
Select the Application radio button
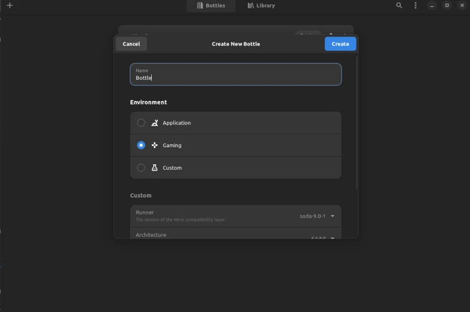(x=141, y=123)
